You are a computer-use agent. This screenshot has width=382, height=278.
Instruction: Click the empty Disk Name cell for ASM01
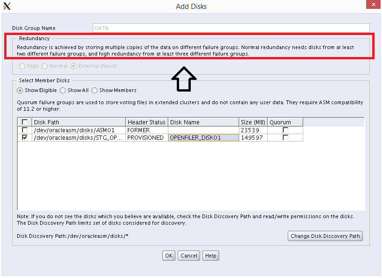point(203,130)
